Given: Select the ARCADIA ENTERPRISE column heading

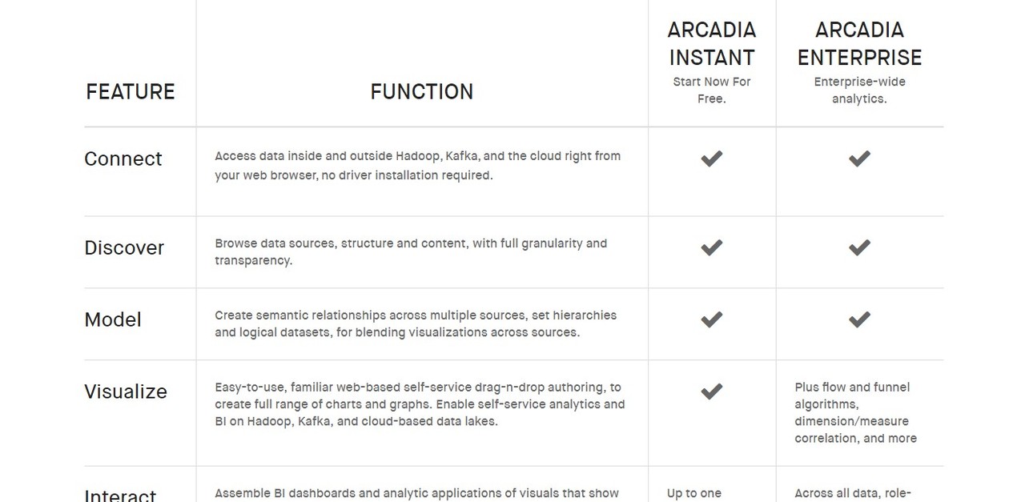Looking at the screenshot, I should [859, 44].
